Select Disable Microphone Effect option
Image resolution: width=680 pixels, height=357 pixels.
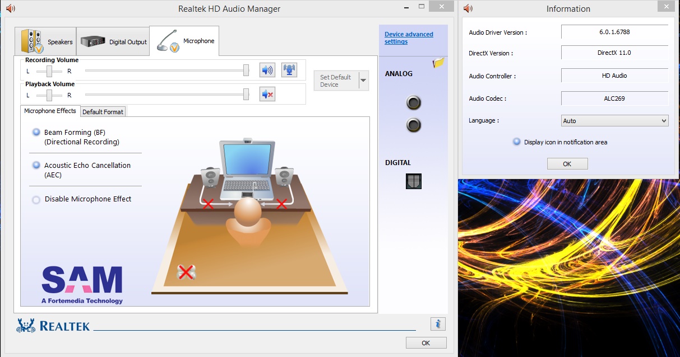pyautogui.click(x=36, y=199)
